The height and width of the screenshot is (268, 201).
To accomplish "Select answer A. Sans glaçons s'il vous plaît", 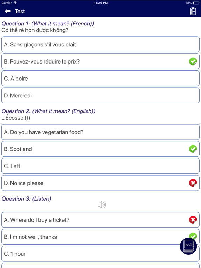I will coord(100,44).
